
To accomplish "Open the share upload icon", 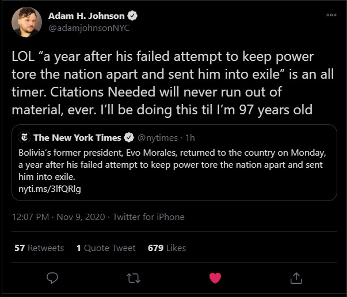I will (296, 278).
